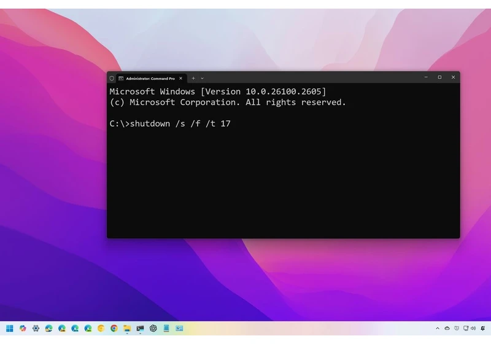
Task: Click "(c) Microsoft Corporation. All rights reserved." line
Action: click(x=228, y=103)
